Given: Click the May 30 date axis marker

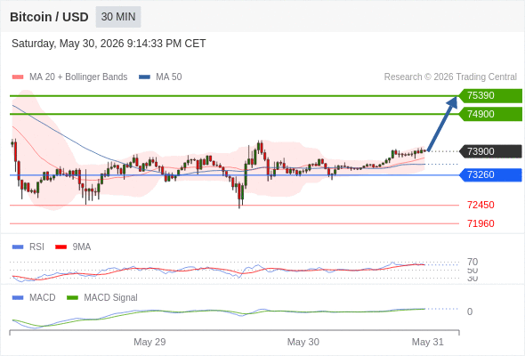Looking at the screenshot, I should (303, 342).
